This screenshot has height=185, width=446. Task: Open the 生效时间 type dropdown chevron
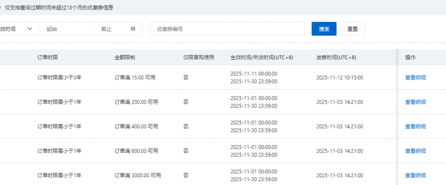30,29
